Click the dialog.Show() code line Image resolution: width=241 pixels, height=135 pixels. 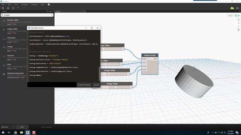coord(35,75)
